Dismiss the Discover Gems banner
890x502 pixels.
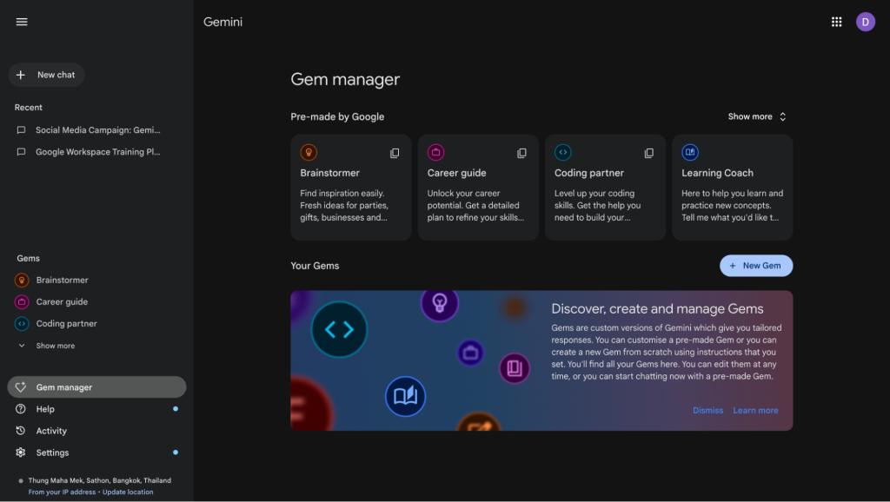(x=707, y=410)
